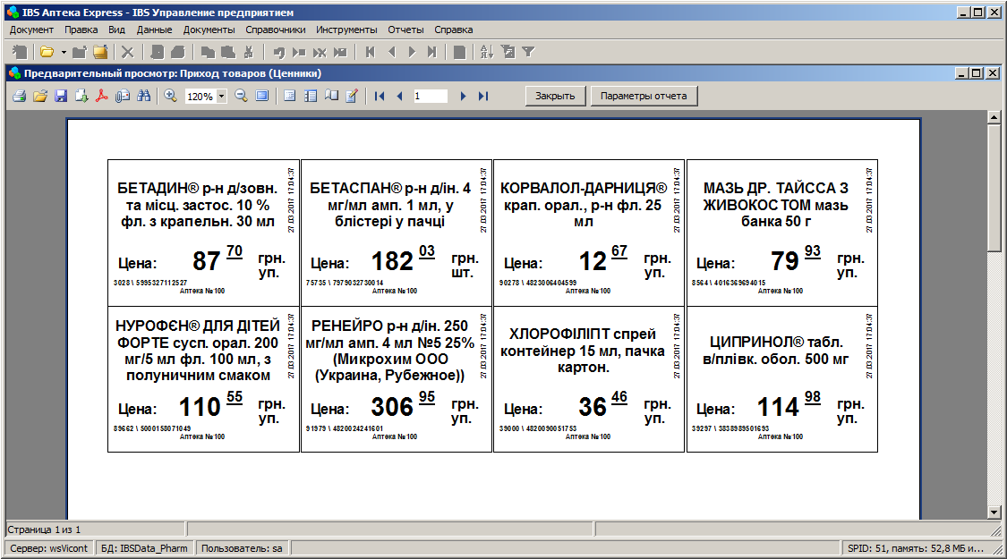Image resolution: width=1007 pixels, height=559 pixels.
Task: Open the Документы menu
Action: pos(209,30)
